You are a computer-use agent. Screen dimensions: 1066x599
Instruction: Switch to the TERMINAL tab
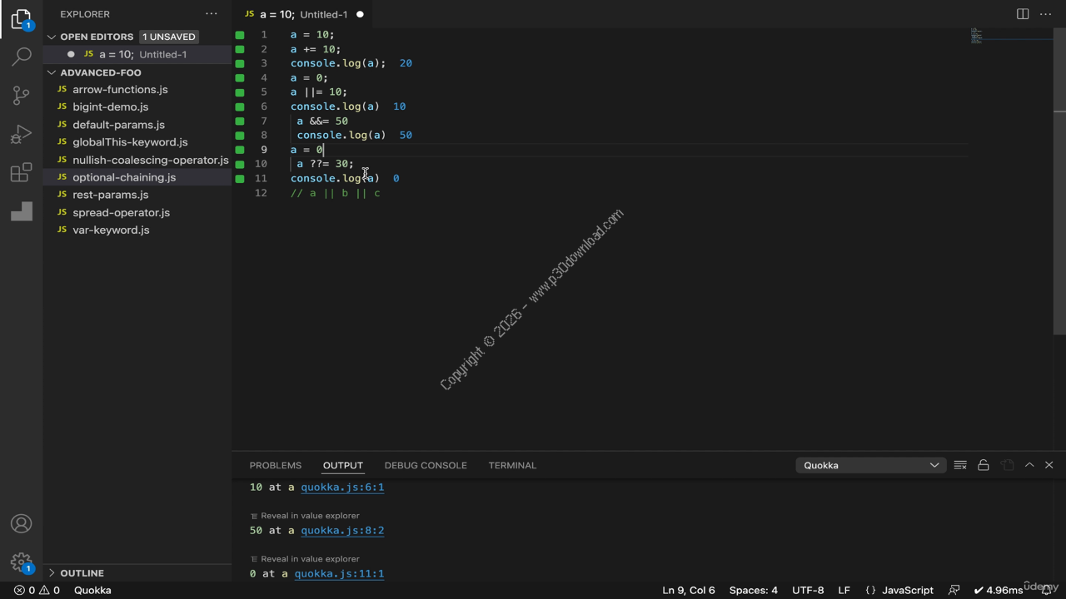[512, 465]
